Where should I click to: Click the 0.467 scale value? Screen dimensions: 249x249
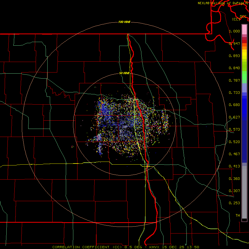234,154
